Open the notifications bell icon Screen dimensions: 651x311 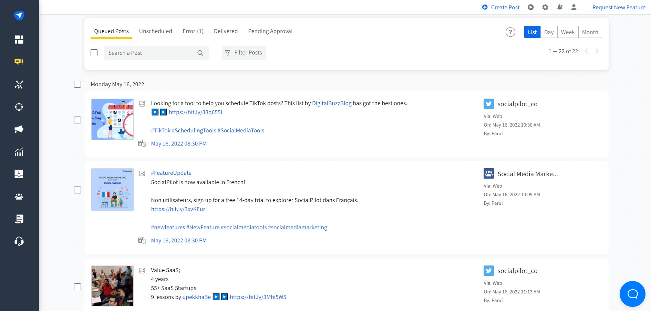point(560,7)
